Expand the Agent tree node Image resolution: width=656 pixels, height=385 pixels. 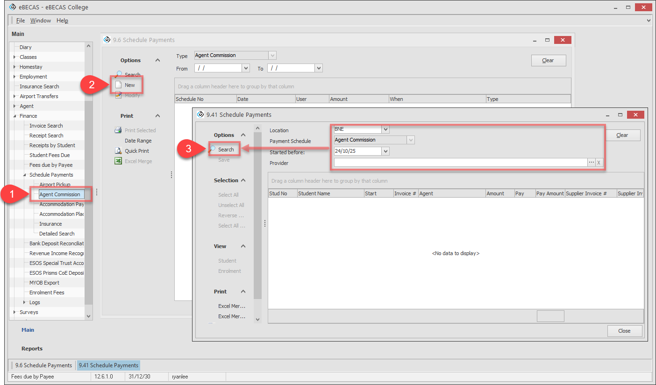pos(15,106)
